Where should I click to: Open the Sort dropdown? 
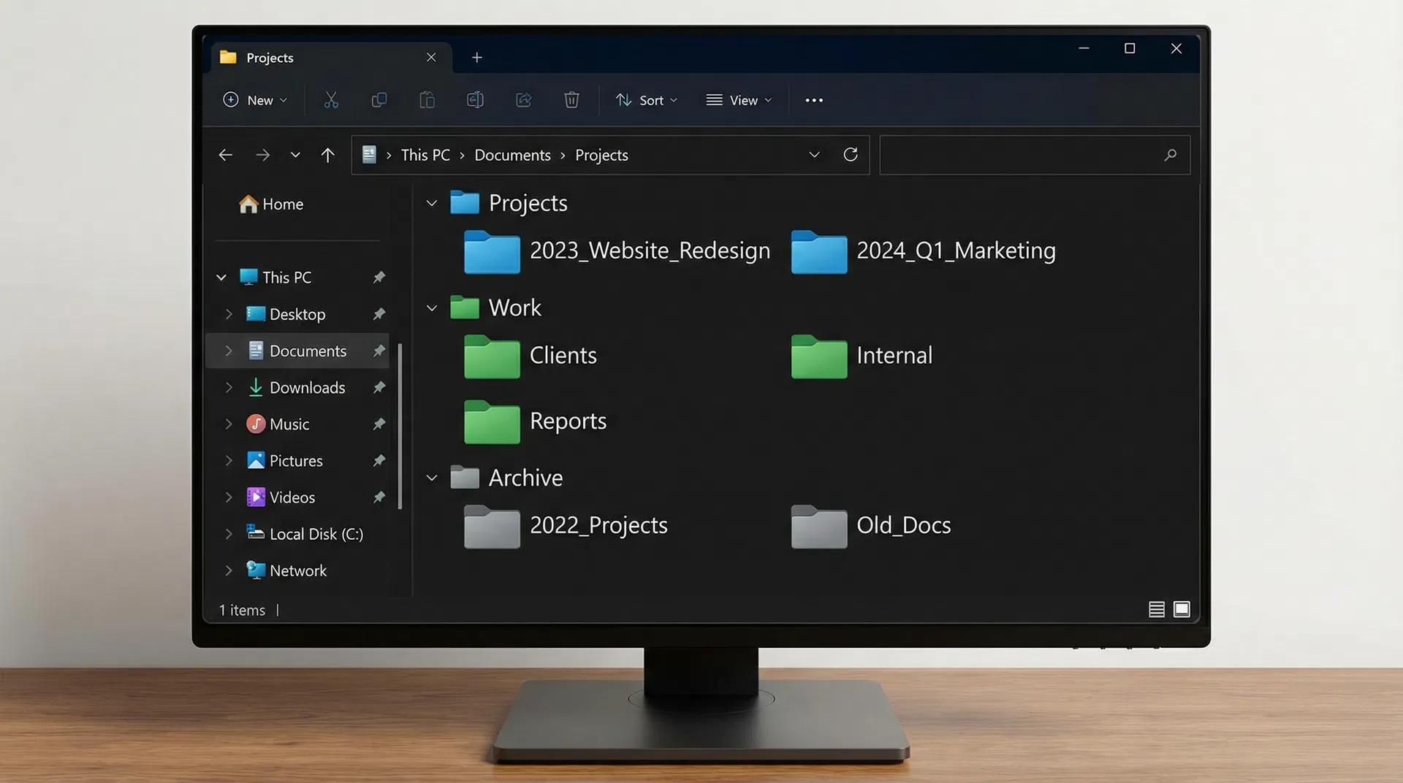click(646, 100)
